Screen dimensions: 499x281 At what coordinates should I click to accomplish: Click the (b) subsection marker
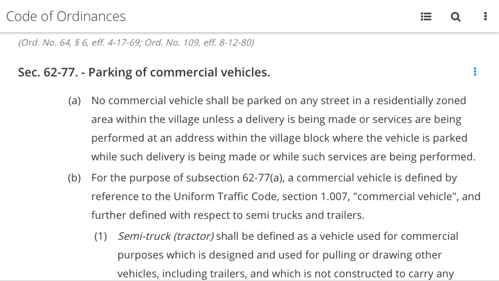(74, 178)
